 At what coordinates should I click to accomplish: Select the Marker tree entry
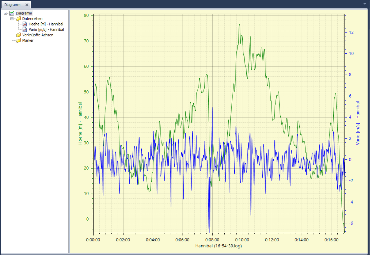pos(28,41)
